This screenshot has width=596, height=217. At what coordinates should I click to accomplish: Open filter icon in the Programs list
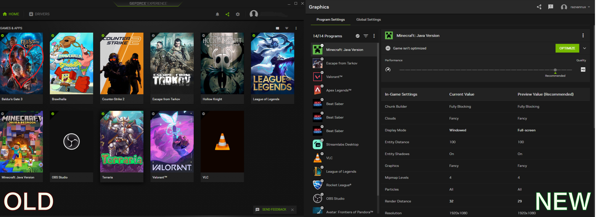(366, 36)
